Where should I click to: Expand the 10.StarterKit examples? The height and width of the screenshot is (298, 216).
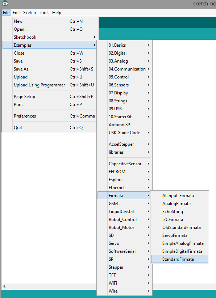pyautogui.click(x=125, y=117)
